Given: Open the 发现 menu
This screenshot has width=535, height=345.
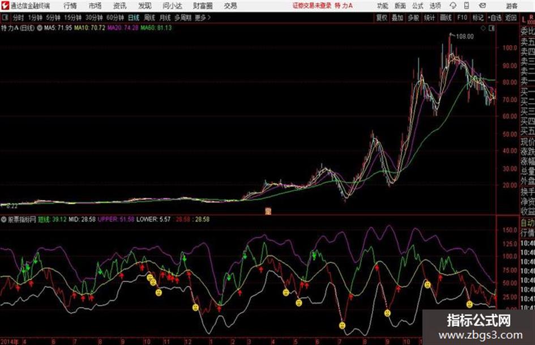Looking at the screenshot, I should (x=145, y=6).
